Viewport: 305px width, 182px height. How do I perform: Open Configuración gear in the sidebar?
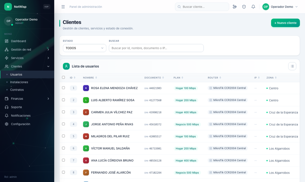7,124
